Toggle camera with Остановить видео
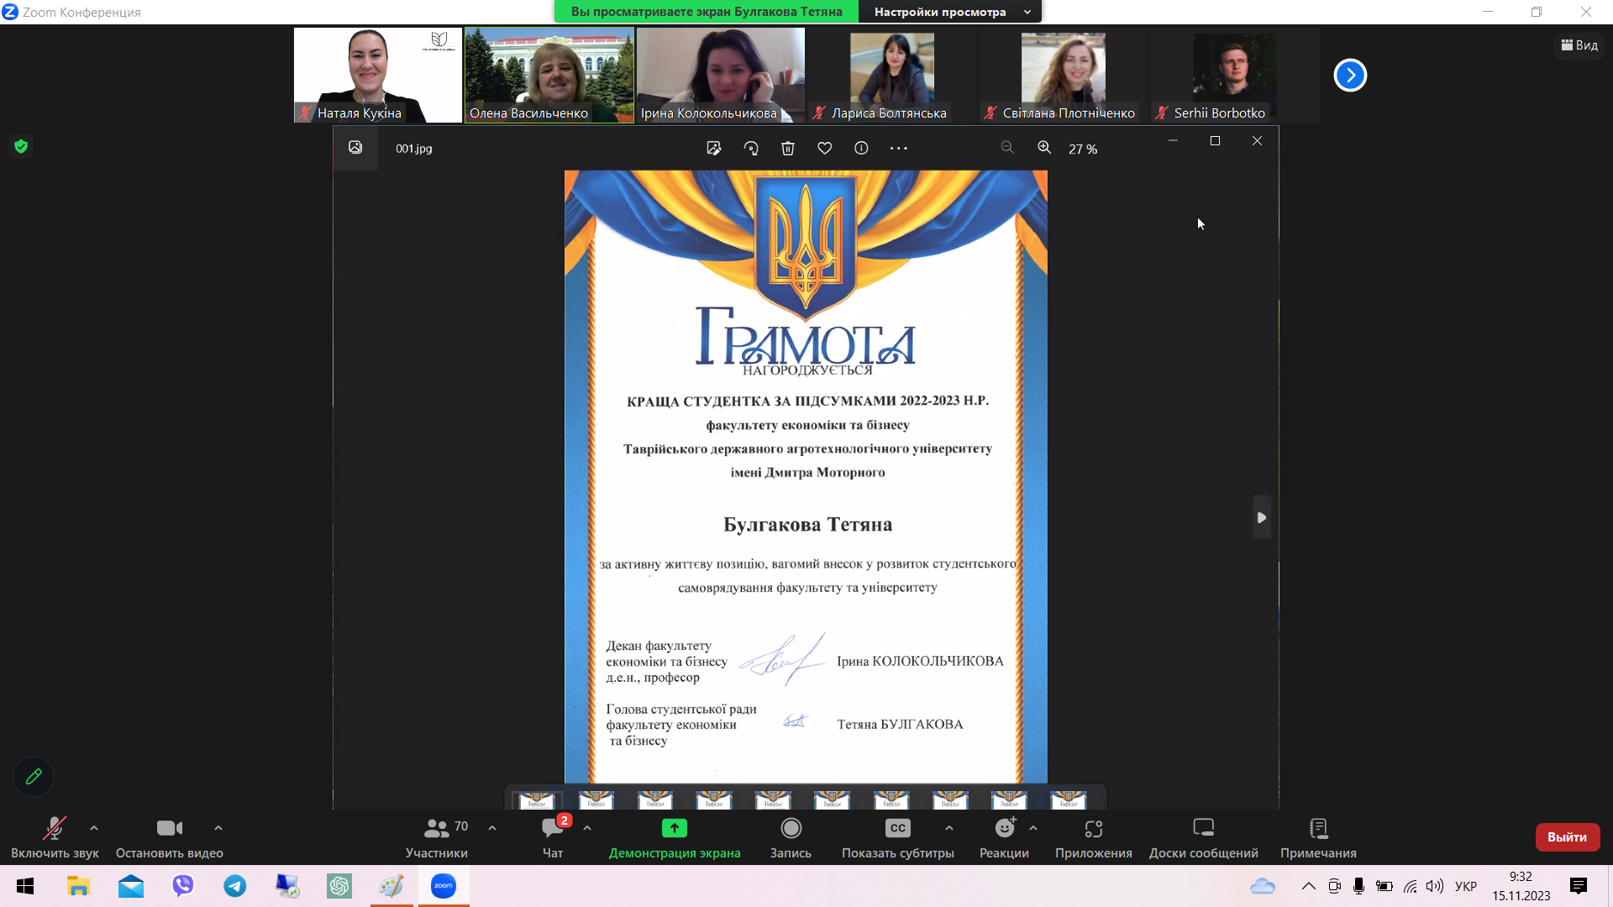Screen dimensions: 1613x907 tap(169, 829)
